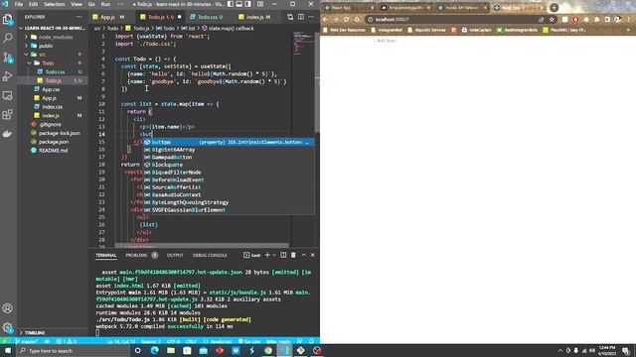The image size is (636, 357).
Task: Switch to the Debug Console tab
Action: (210, 255)
